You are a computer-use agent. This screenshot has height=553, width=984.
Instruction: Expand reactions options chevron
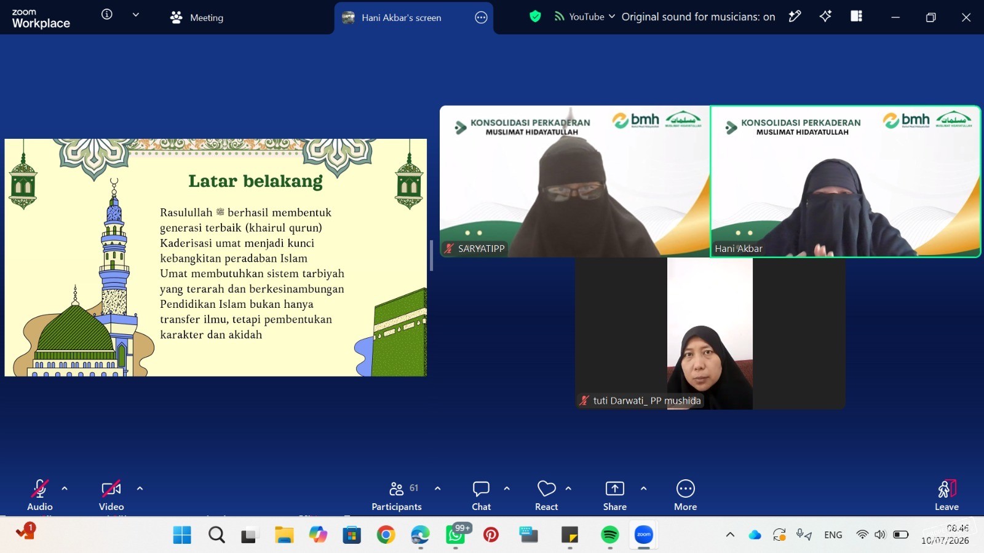(568, 488)
